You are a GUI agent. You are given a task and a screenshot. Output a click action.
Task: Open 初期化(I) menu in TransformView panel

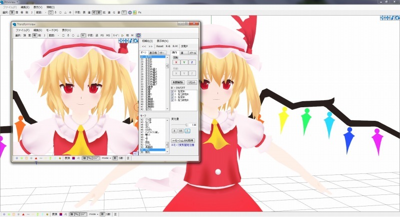147,41
